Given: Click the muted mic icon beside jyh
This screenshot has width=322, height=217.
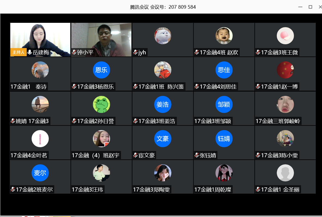Looking at the screenshot, I should coord(135,52).
